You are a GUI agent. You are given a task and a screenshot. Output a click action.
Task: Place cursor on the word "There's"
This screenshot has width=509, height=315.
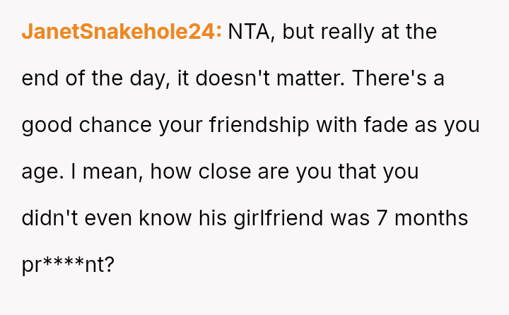click(392, 78)
